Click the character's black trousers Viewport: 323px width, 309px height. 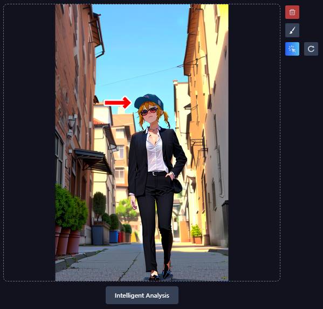pos(155,219)
